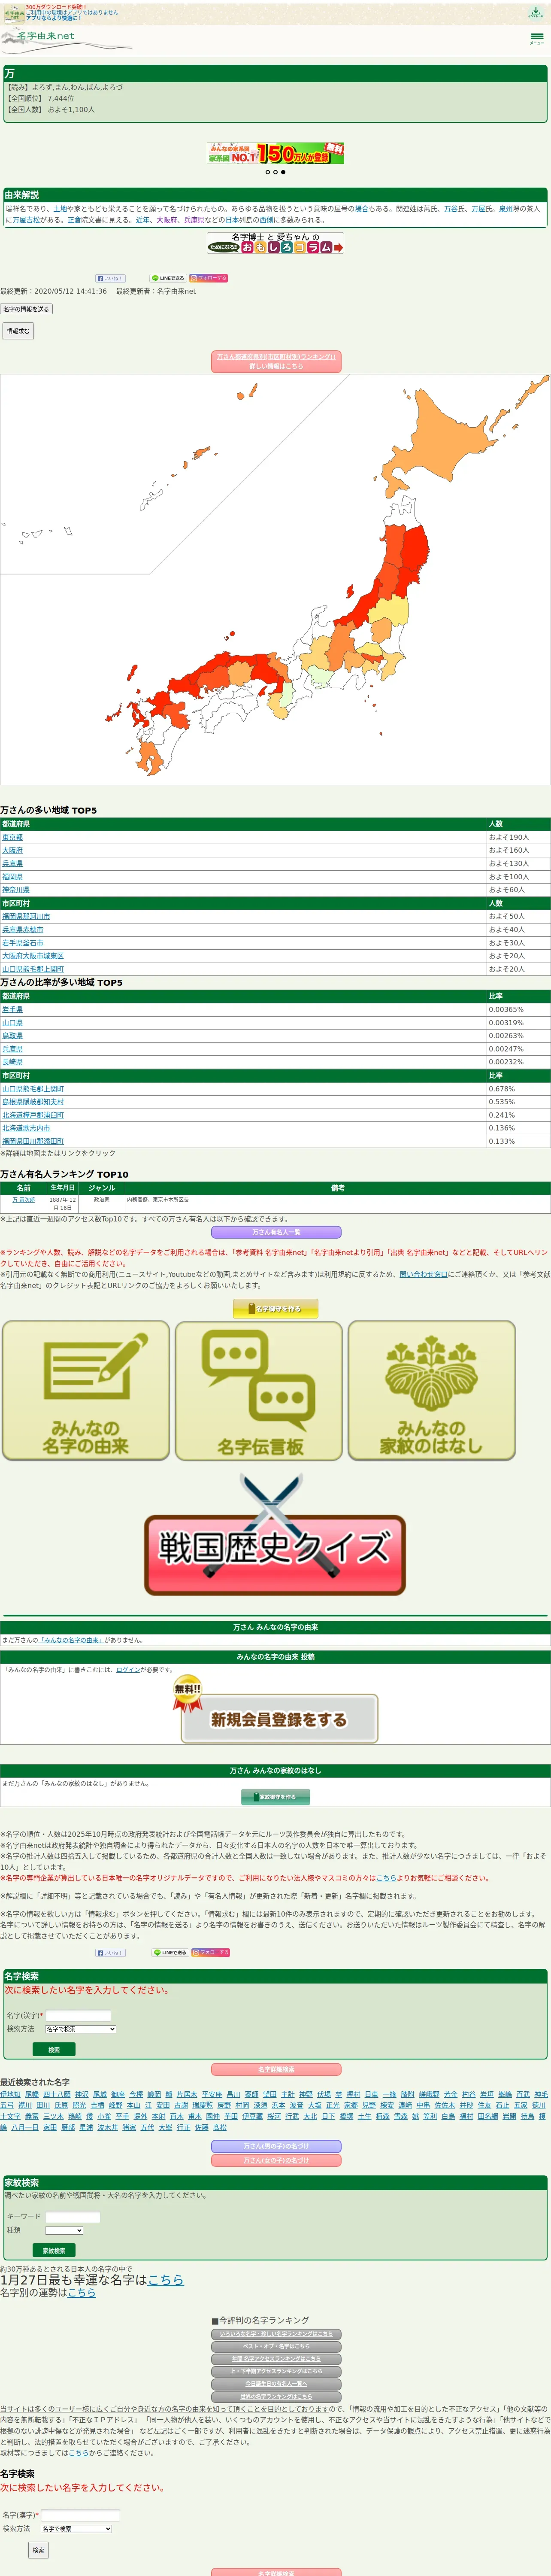Open ベスト・オブ・名字はこちら button
Screen dimensions: 551x2576
click(275, 2347)
